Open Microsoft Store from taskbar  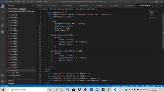[x=74, y=90]
